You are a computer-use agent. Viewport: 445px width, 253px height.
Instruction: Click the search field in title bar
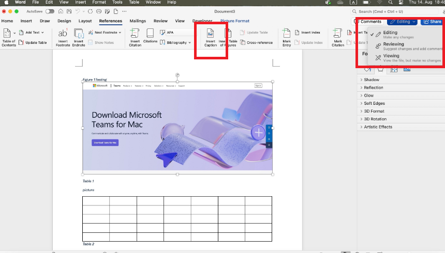click(x=395, y=11)
